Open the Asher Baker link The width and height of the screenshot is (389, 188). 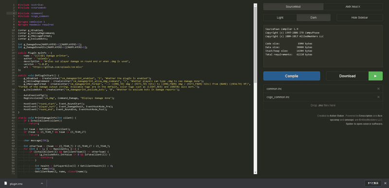coord(336,116)
